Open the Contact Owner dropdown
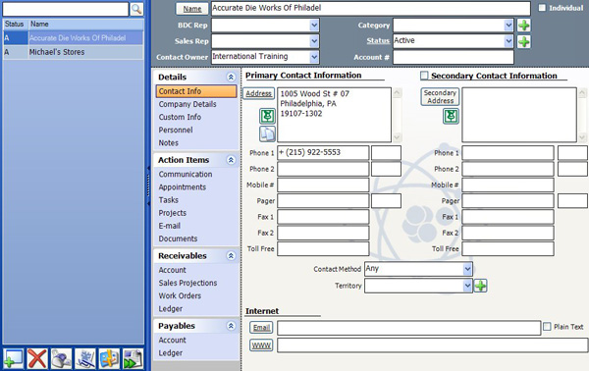Screen dimensions: 589x371 pyautogui.click(x=314, y=57)
